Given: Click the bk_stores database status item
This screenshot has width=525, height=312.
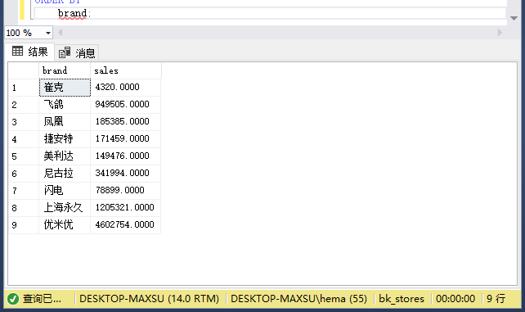Looking at the screenshot, I should coord(402,299).
